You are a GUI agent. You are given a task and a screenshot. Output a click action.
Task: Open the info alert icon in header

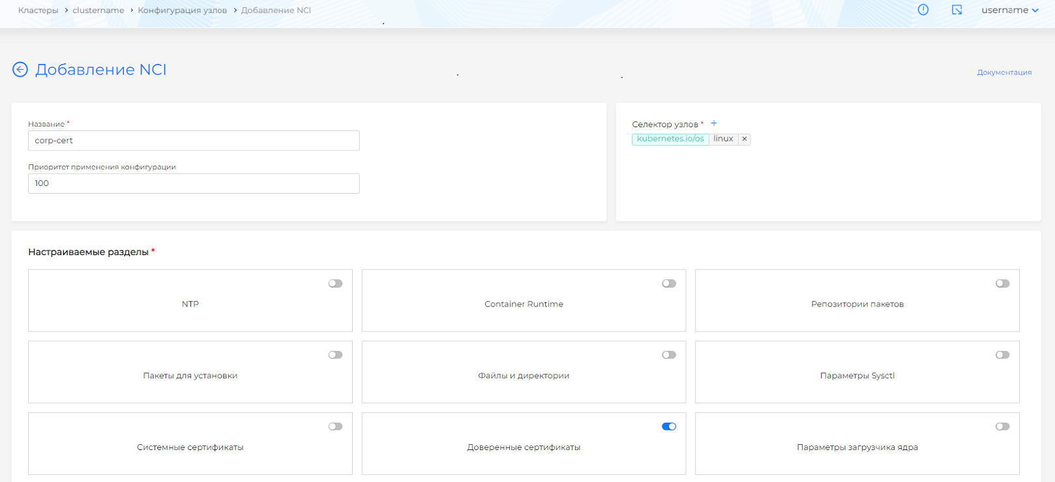[923, 10]
